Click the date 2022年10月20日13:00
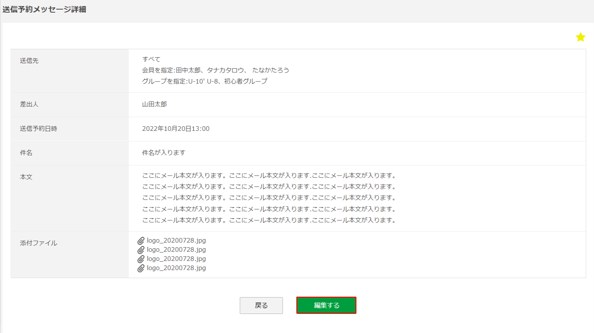The height and width of the screenshot is (333, 594). click(176, 129)
